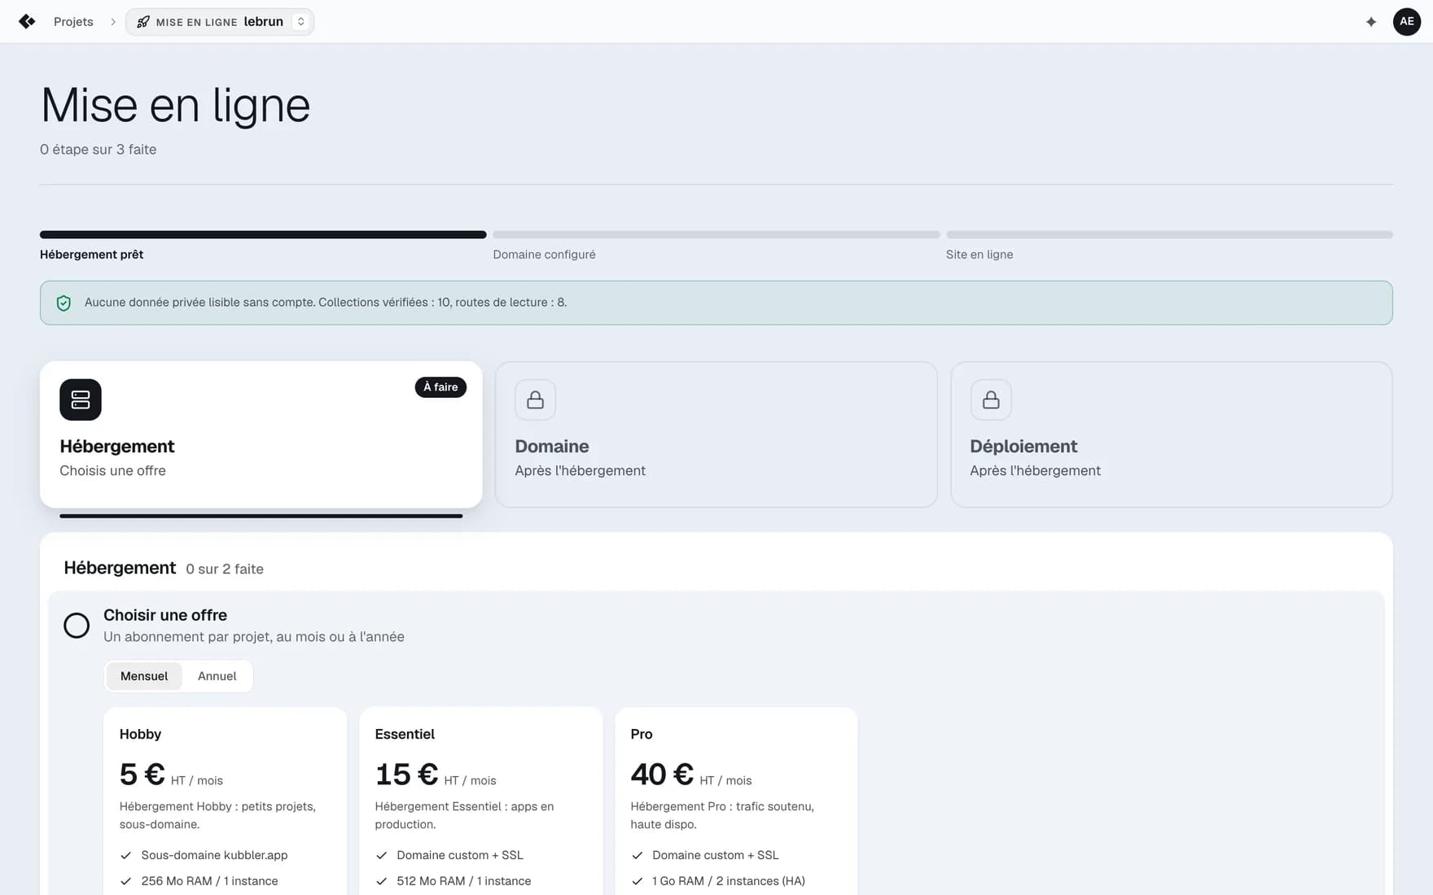Click the green shield check icon
This screenshot has width=1433, height=895.
click(x=64, y=303)
